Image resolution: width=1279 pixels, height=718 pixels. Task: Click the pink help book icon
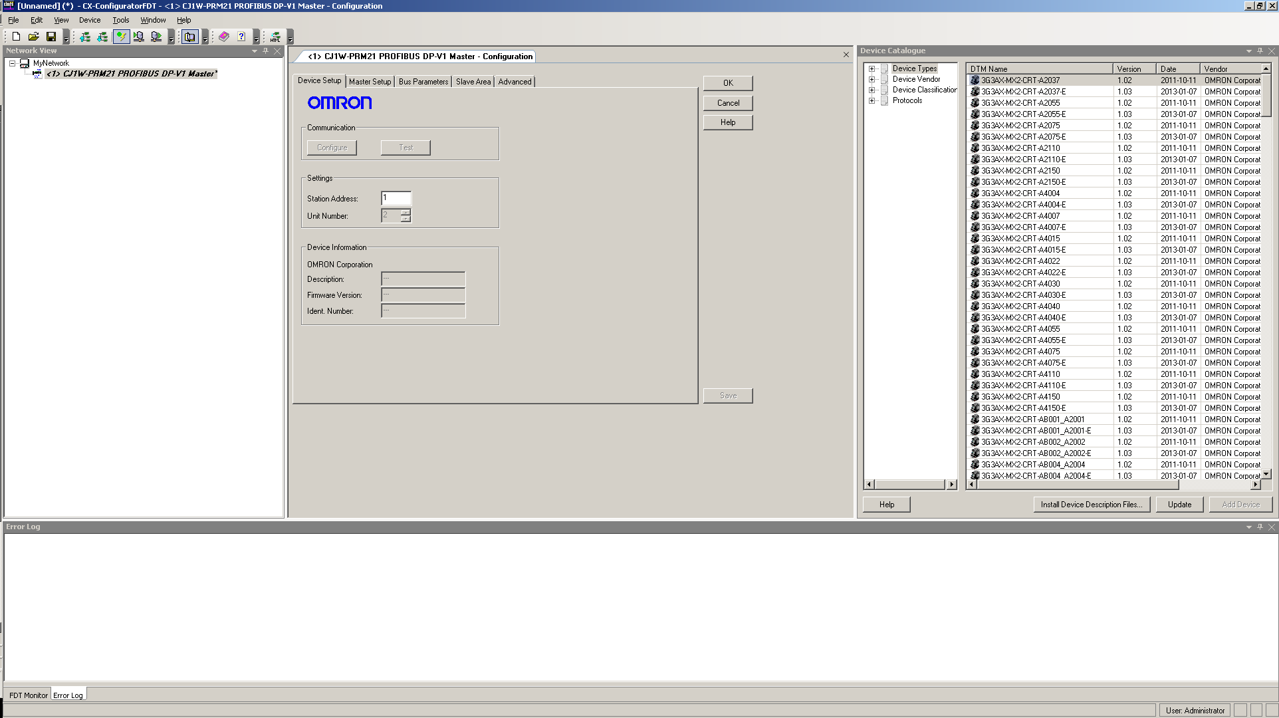click(224, 37)
